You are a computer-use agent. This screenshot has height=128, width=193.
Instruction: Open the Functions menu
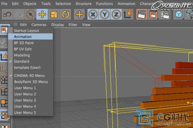(x=104, y=4)
